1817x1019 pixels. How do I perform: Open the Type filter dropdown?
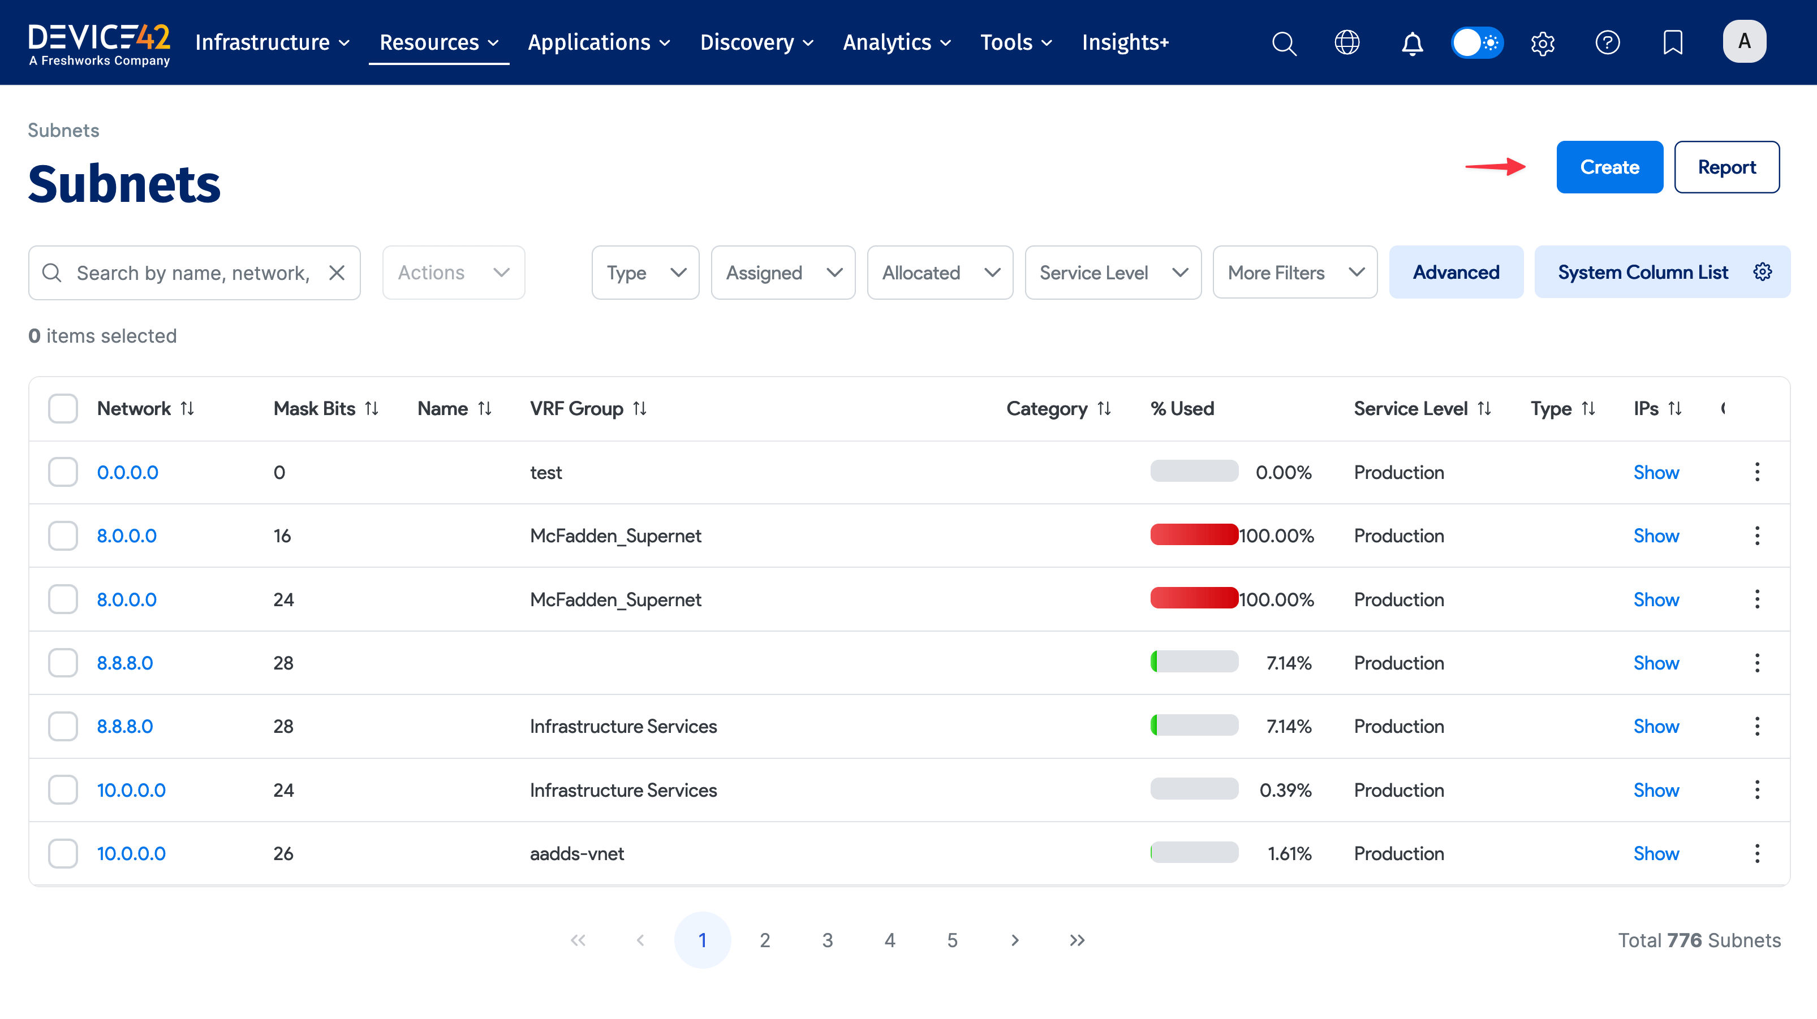(644, 272)
